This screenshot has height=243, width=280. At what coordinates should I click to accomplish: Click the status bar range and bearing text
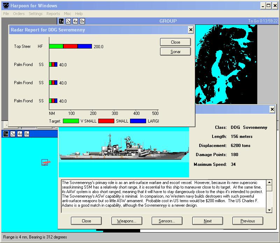click(x=35, y=237)
